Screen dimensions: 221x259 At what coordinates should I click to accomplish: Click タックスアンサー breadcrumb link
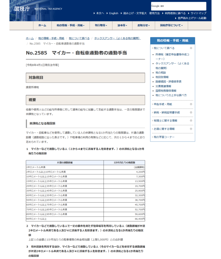coord(117,38)
